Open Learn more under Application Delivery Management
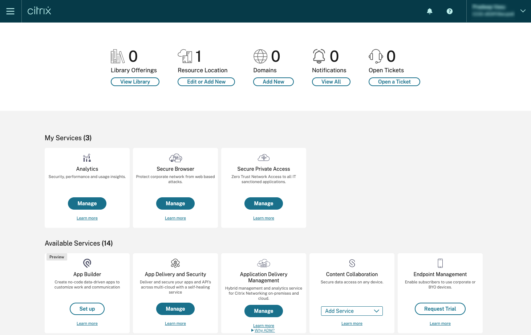Screen dimensions: 531x335 (x=264, y=326)
